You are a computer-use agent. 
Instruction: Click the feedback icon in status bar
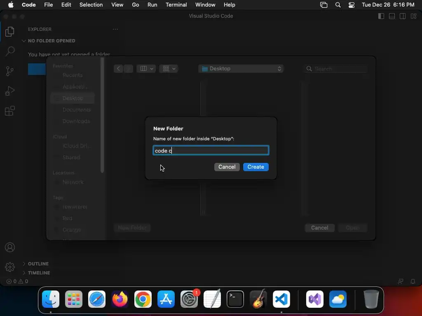pos(401,281)
